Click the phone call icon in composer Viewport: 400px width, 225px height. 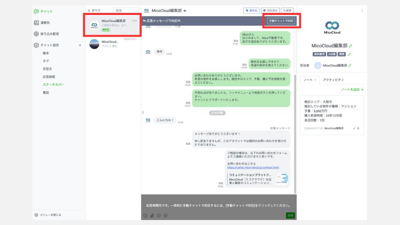tap(165, 215)
